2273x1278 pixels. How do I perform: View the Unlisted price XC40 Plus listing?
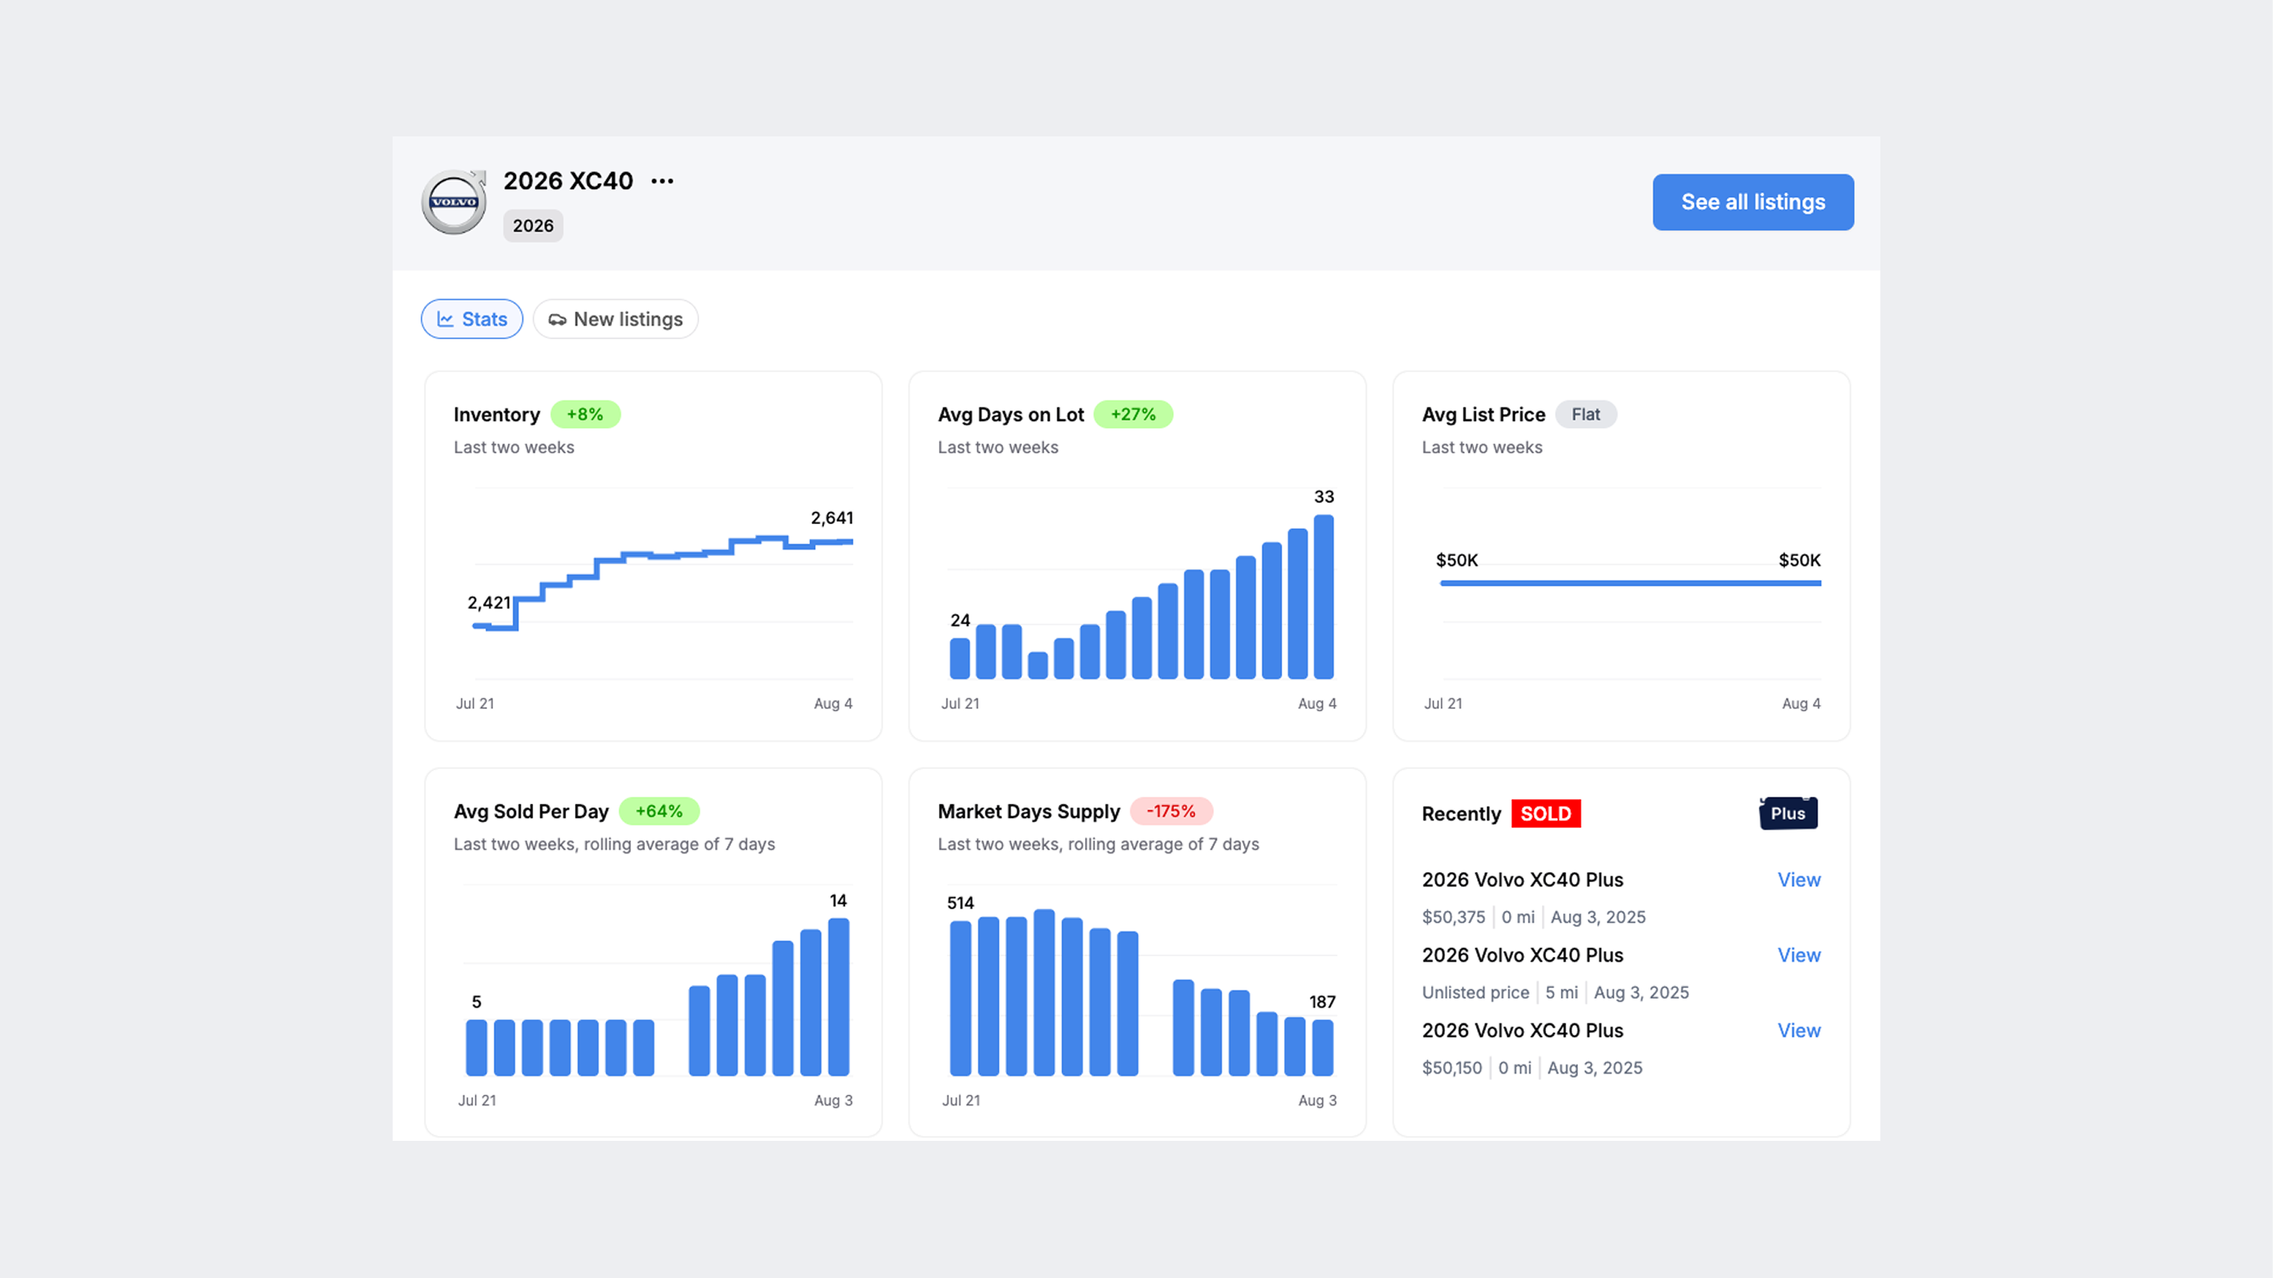(1798, 955)
